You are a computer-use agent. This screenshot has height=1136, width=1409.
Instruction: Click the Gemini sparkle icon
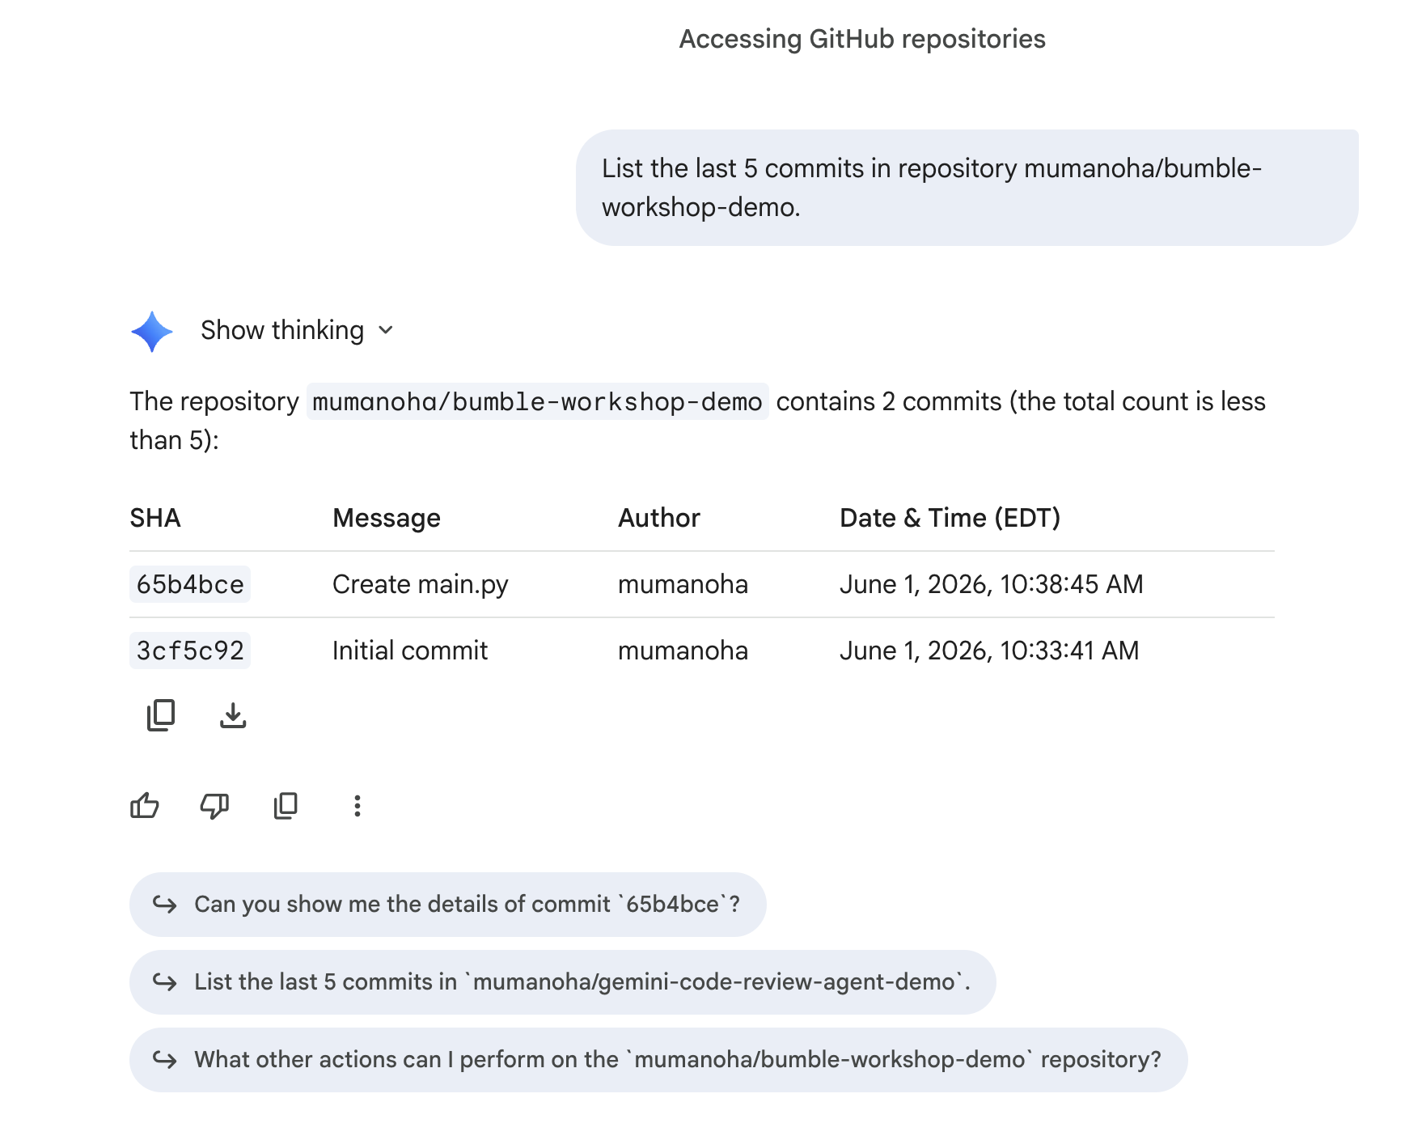(152, 331)
